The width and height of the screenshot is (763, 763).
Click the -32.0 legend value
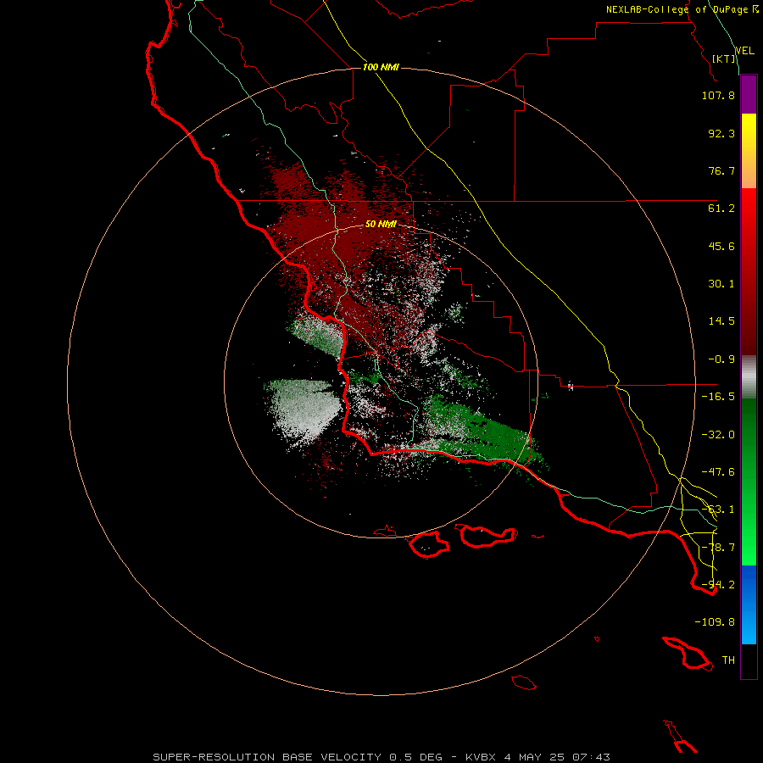coord(718,435)
